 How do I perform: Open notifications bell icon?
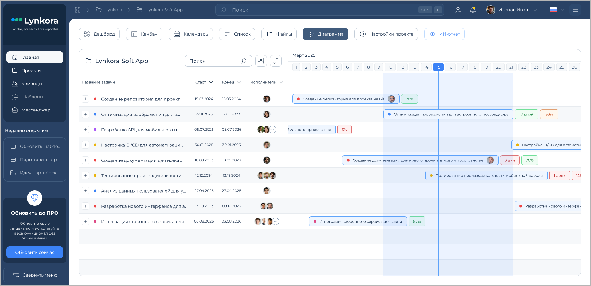click(x=473, y=10)
